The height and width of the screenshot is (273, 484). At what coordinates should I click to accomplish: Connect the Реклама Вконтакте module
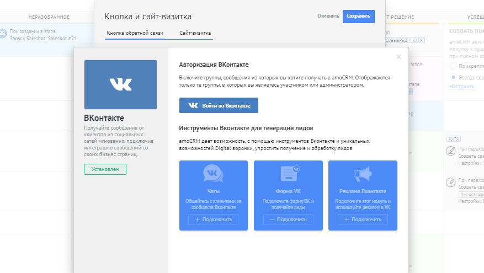pos(363,220)
